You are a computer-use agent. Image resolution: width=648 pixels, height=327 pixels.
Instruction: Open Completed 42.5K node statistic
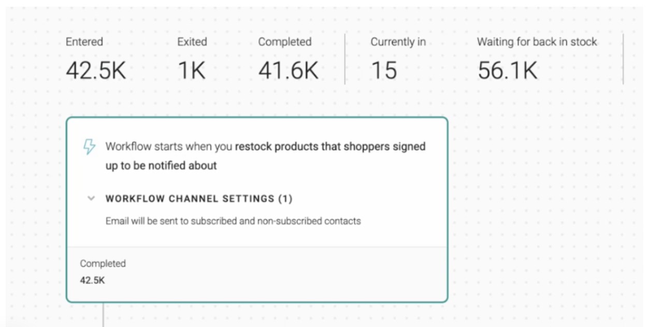click(91, 279)
